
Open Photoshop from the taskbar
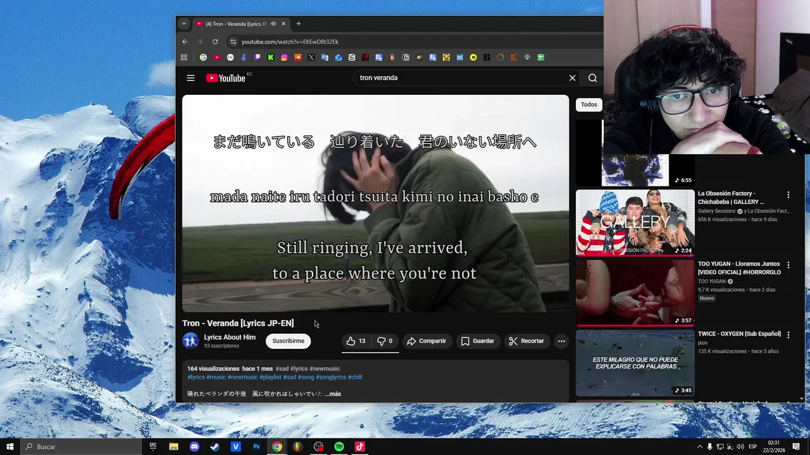click(256, 447)
